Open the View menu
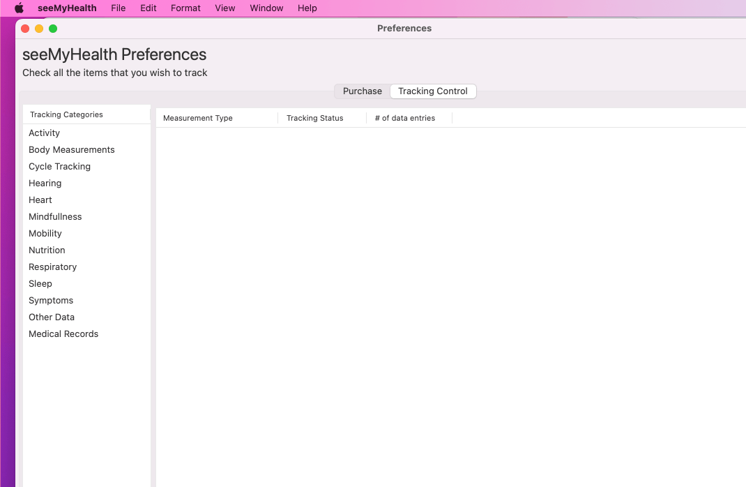746x487 pixels. [x=225, y=8]
